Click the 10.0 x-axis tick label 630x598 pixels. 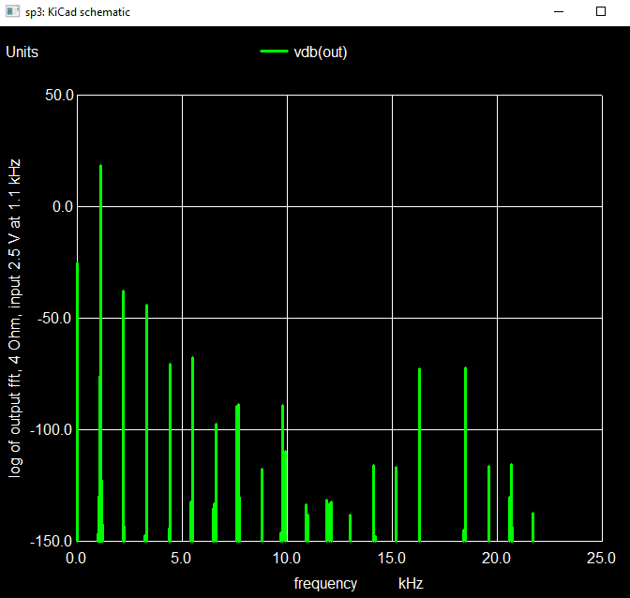point(287,559)
